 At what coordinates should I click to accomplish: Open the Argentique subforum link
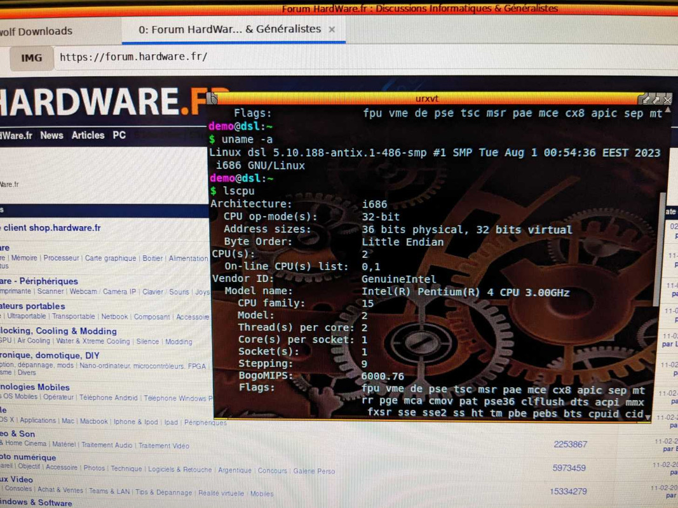point(234,470)
